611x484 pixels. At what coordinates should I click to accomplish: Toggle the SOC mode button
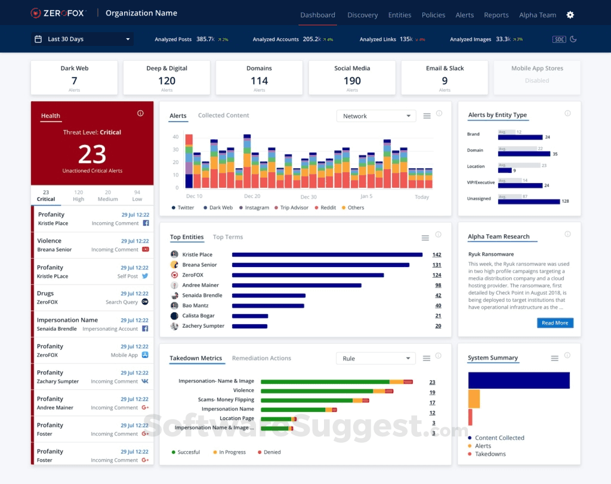coord(559,39)
